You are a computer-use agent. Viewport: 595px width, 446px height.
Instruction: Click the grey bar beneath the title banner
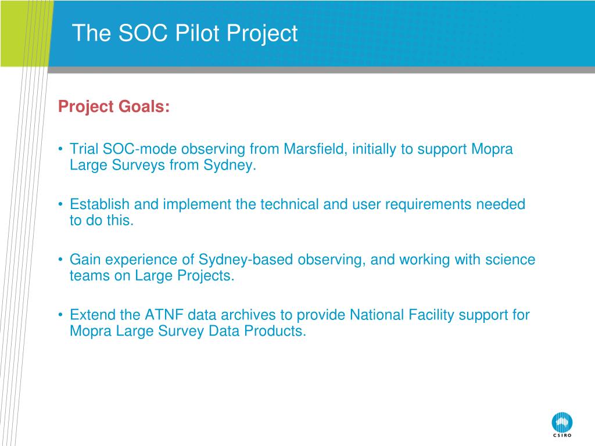[x=321, y=70]
